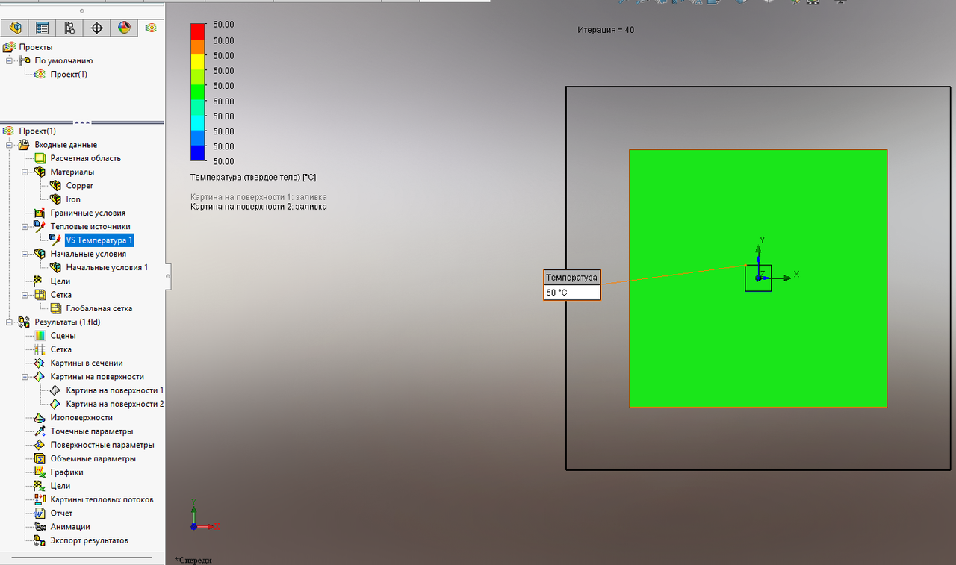Click the Картины тепловых потоков icon

coord(40,499)
